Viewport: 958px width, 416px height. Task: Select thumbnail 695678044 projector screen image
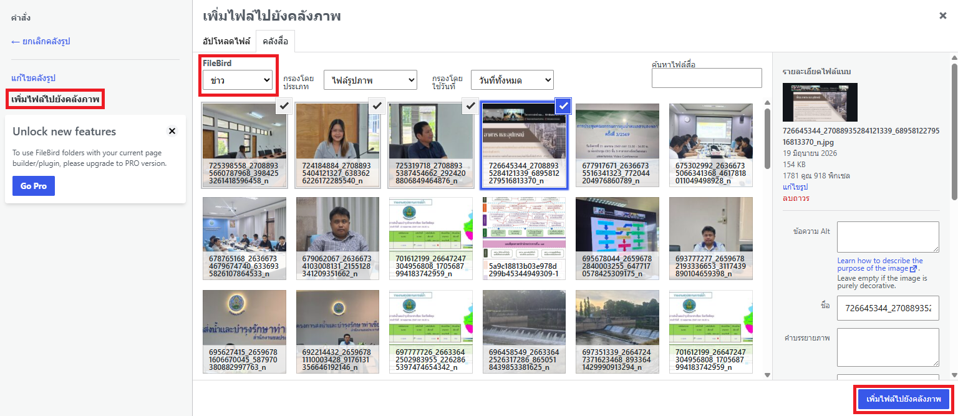coord(617,239)
